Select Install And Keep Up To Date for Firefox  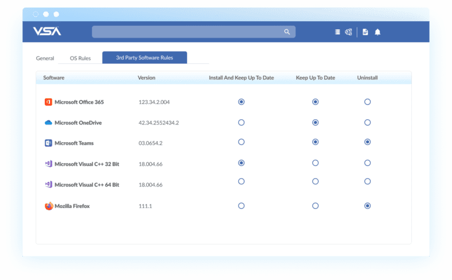pyautogui.click(x=241, y=206)
